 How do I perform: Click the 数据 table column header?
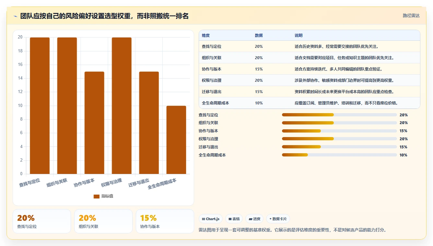[x=259, y=36]
